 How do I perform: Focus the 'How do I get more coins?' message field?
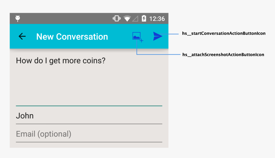click(x=89, y=79)
